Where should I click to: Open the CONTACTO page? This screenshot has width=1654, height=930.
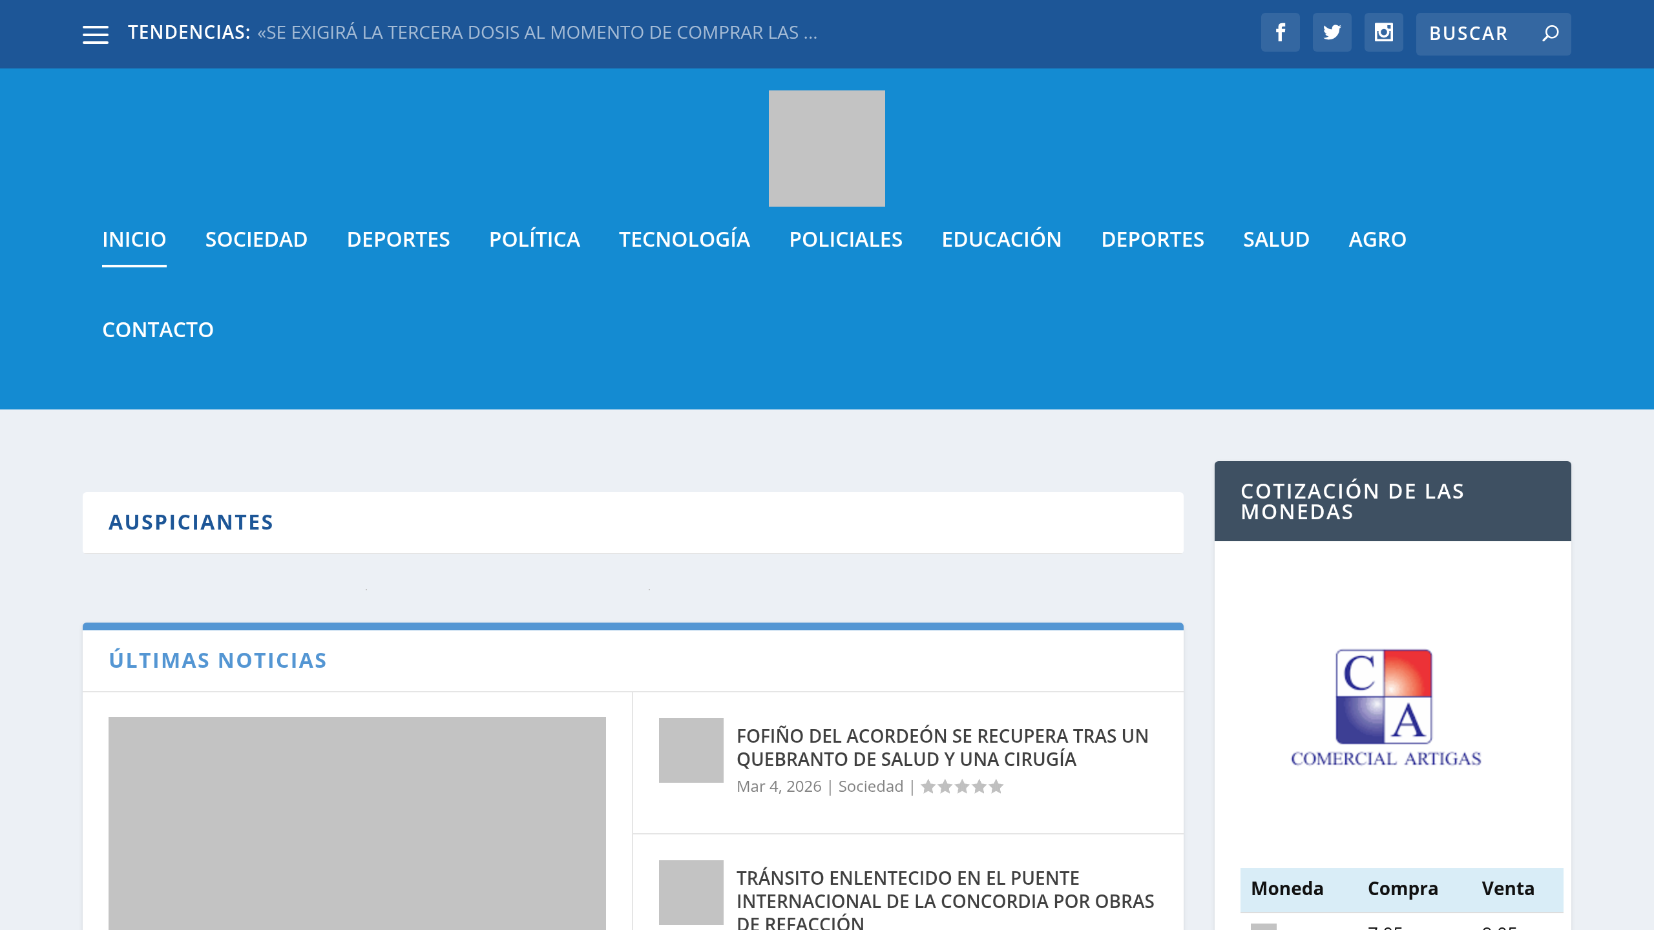click(x=158, y=329)
